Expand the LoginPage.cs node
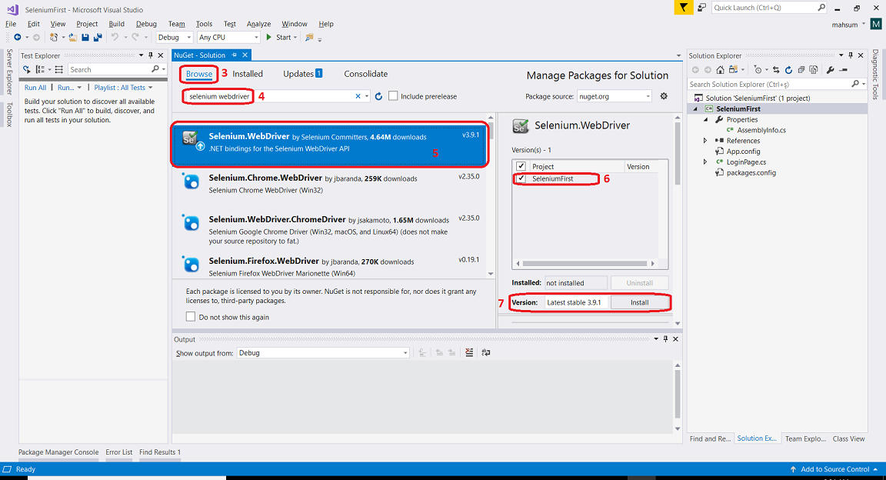886x480 pixels. [705, 162]
